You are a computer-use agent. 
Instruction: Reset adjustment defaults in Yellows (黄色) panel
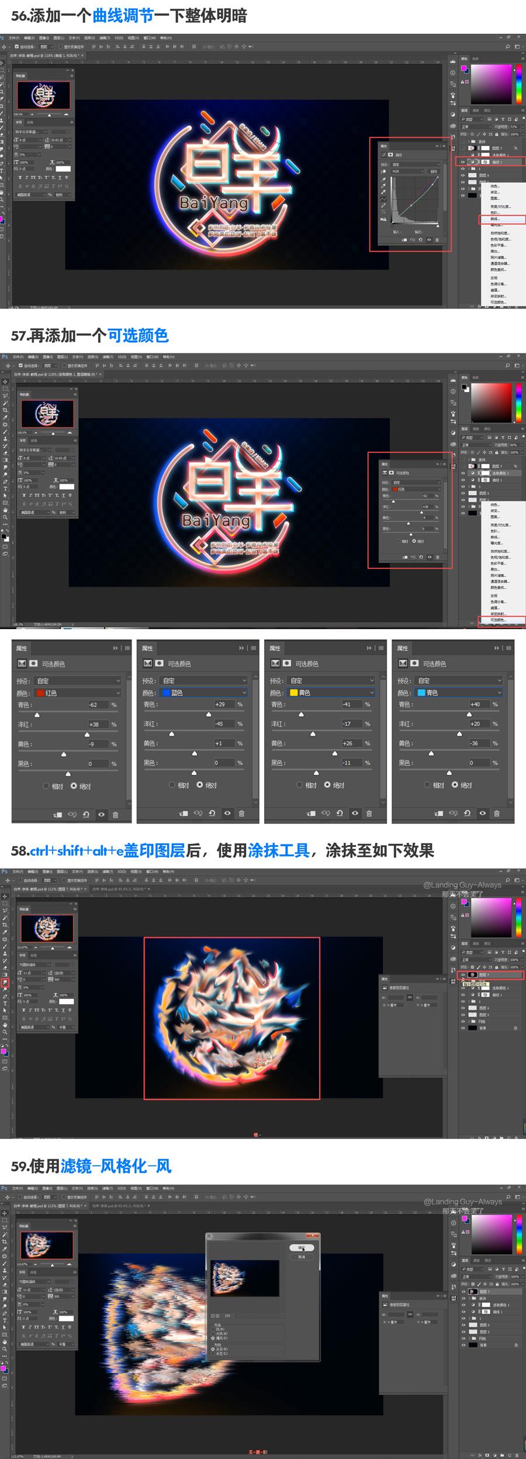pos(340,813)
